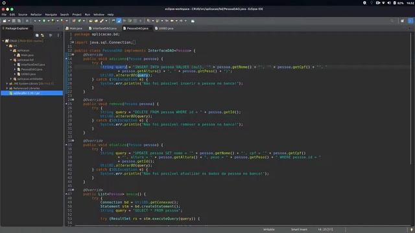Open the Help menu
Image resolution: width=415 pixels, height=233 pixels.
[111, 14]
